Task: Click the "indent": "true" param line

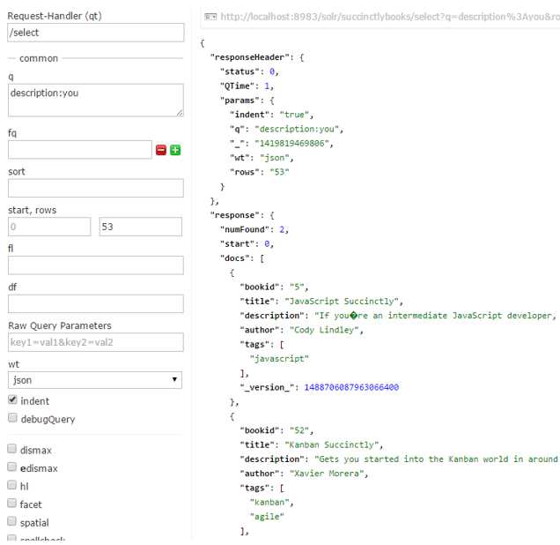Action: (272, 115)
